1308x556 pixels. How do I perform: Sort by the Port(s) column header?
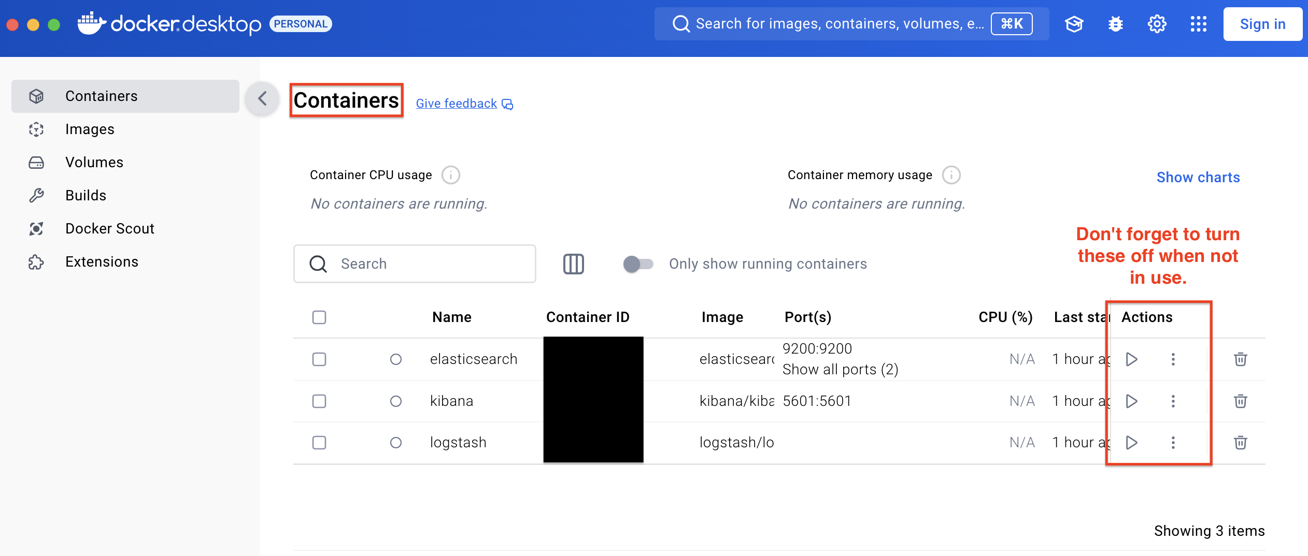click(808, 317)
